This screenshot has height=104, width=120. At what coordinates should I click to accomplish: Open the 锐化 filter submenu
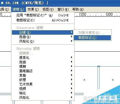coord(43,93)
